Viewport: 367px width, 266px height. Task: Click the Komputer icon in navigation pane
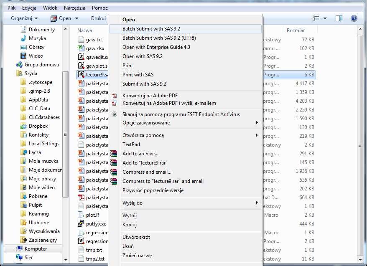[19, 249]
